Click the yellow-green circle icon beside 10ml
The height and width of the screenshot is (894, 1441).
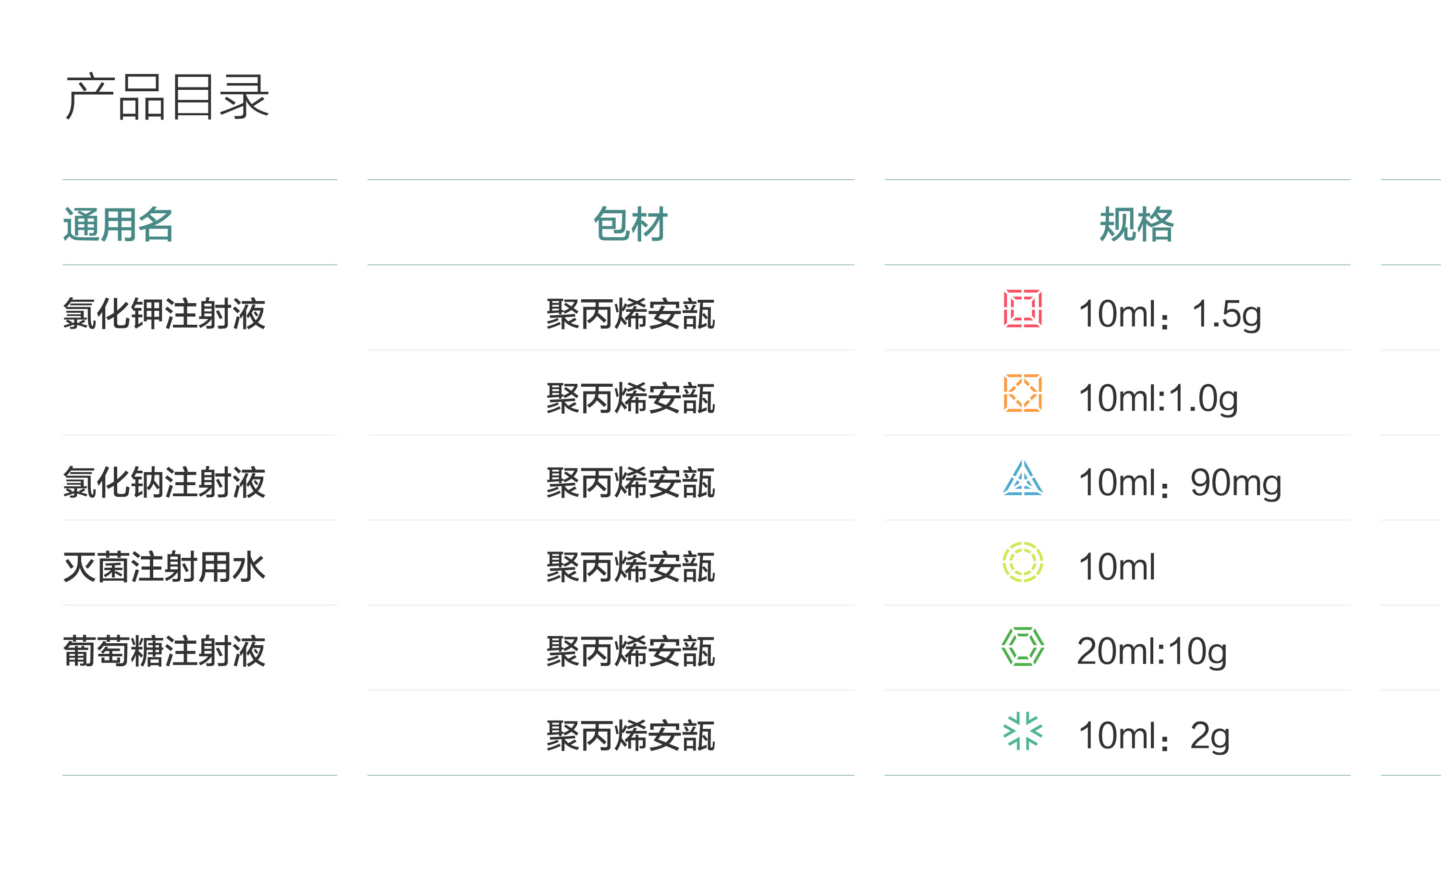click(1022, 562)
